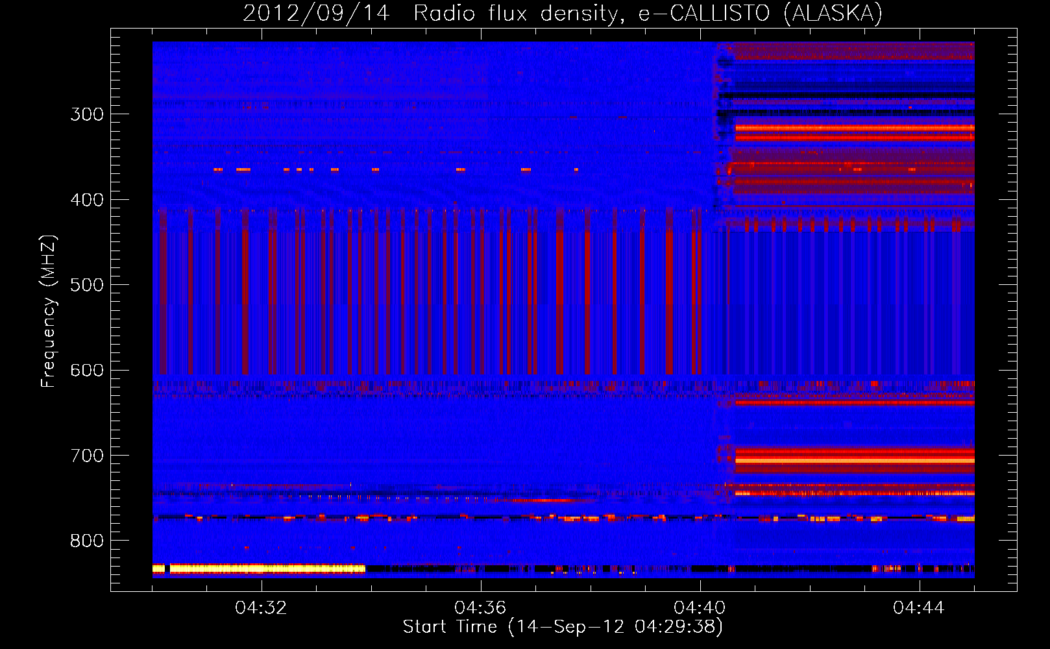Click the 04:40 time tick label

[x=700, y=608]
